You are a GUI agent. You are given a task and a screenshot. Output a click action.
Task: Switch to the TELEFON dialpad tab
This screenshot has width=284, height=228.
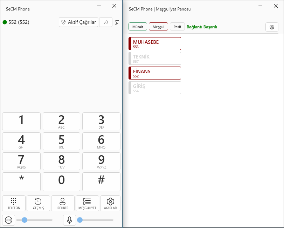pos(14,203)
